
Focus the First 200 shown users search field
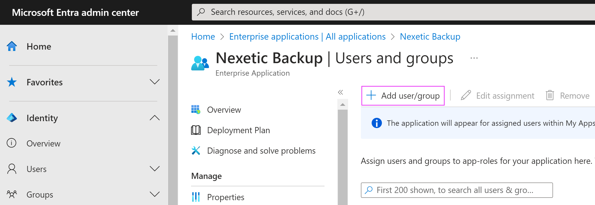(457, 190)
